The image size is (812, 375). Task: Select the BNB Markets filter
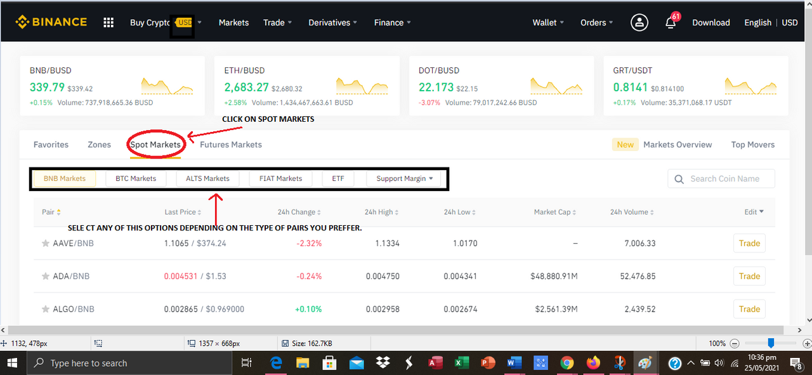(65, 179)
